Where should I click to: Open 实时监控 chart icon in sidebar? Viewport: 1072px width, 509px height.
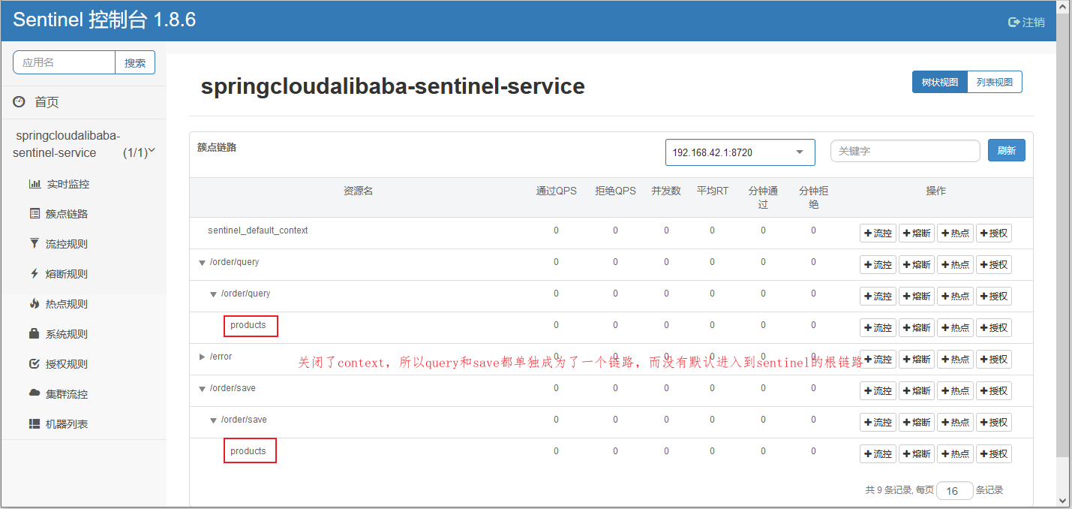coord(35,184)
